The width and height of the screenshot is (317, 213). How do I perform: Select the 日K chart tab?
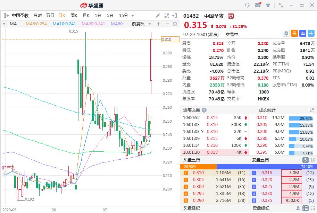click(62, 16)
